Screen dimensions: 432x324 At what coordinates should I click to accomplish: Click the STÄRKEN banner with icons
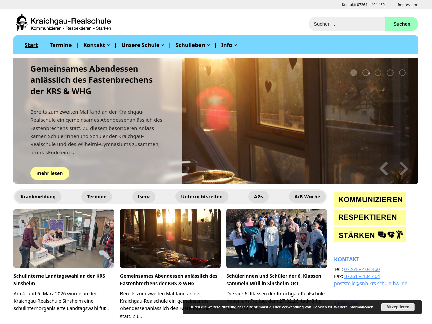(370, 235)
